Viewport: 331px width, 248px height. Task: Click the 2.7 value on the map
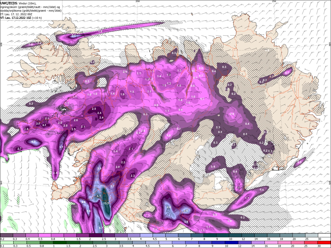[x=19, y=149]
